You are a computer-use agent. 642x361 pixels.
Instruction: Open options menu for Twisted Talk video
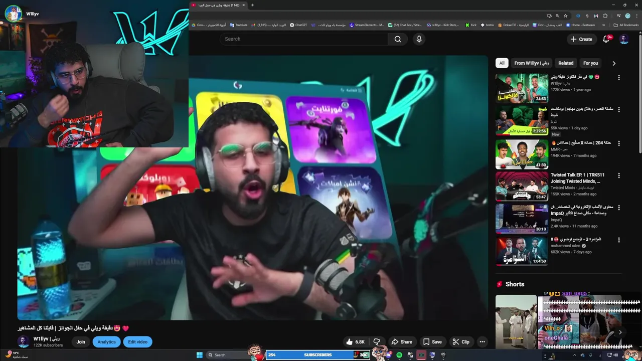[x=619, y=175]
